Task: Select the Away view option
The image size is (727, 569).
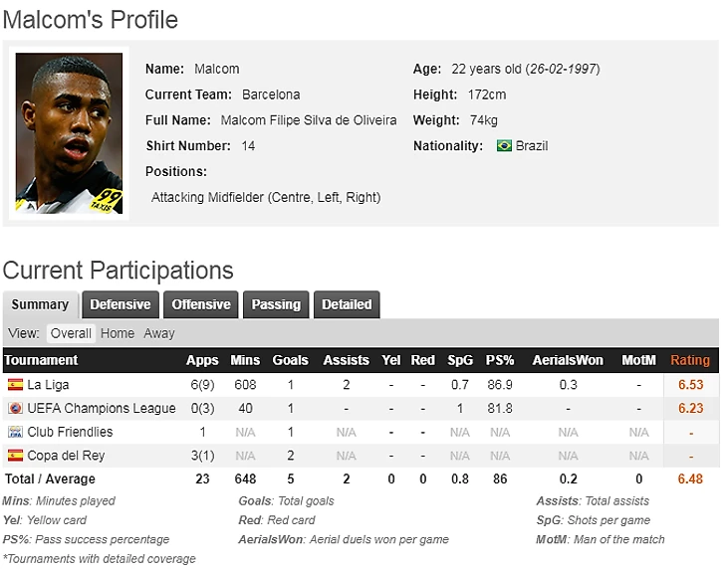Action: (159, 333)
